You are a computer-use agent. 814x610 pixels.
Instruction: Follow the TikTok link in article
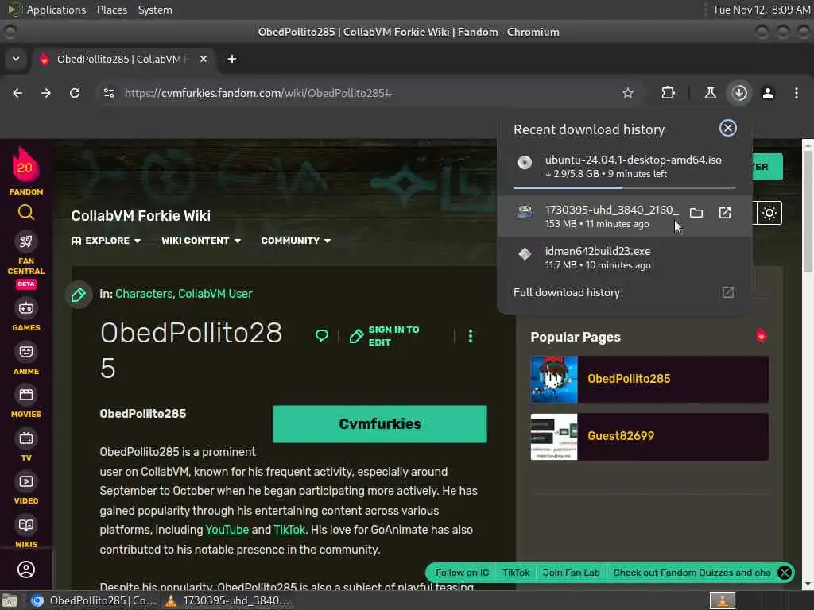pos(289,530)
